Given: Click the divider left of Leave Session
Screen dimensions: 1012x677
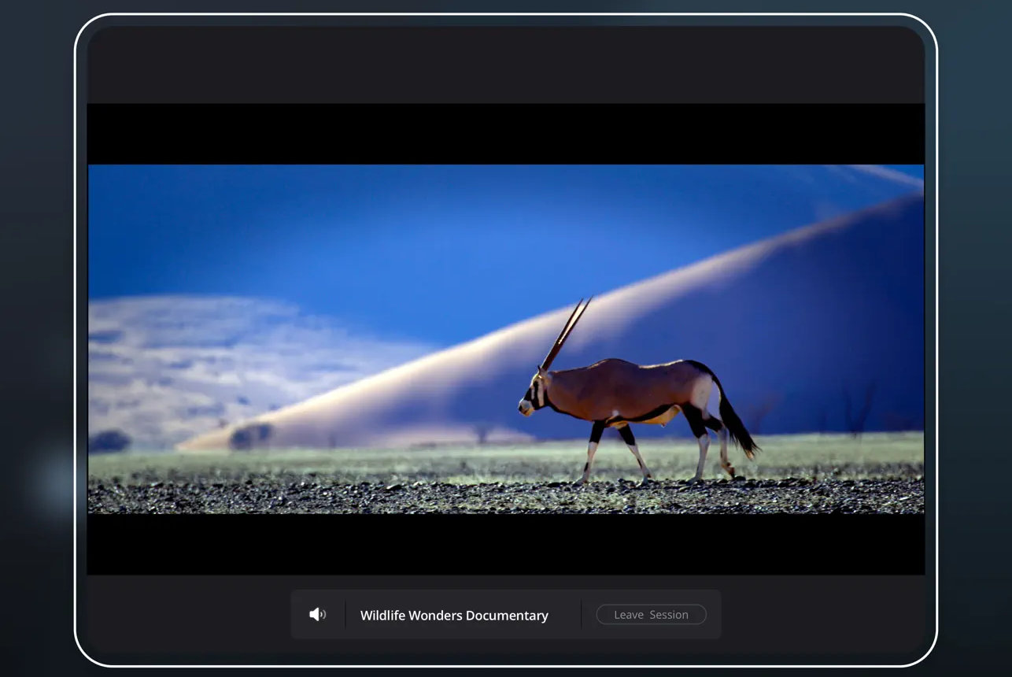Looking at the screenshot, I should click(x=582, y=615).
